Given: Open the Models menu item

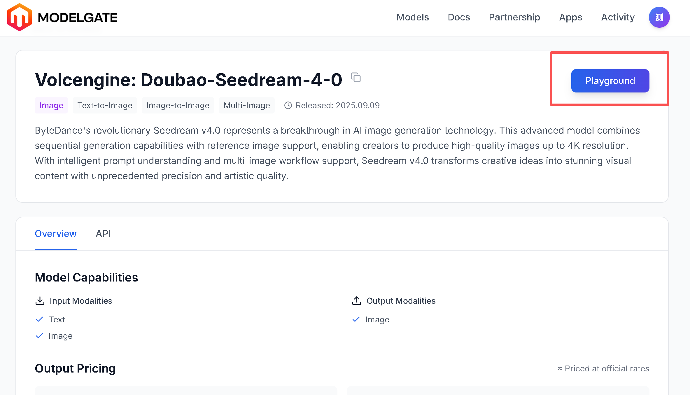Looking at the screenshot, I should (x=412, y=17).
